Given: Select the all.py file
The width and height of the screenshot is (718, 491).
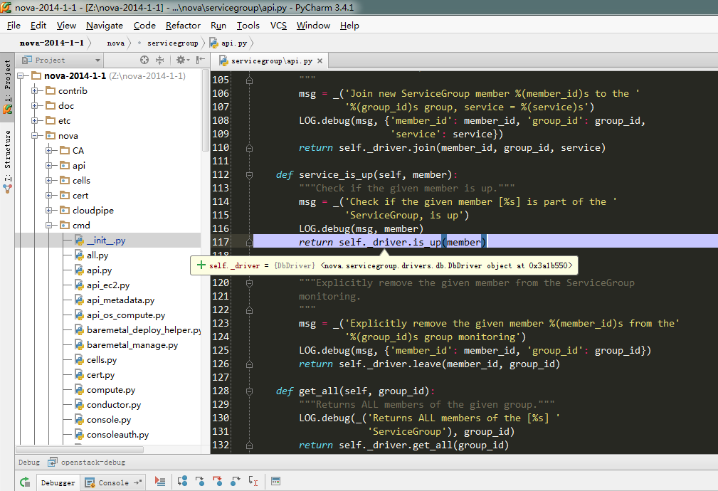Looking at the screenshot, I should point(97,255).
